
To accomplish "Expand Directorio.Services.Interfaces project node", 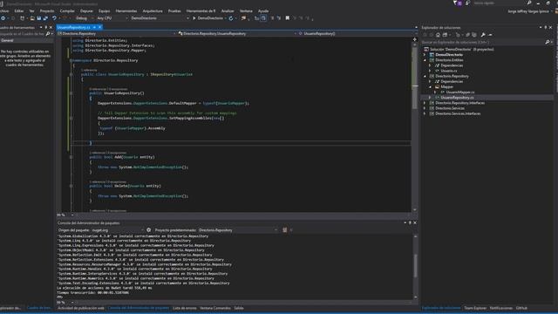I will point(425,113).
